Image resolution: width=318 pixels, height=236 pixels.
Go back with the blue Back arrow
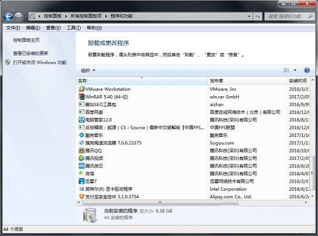[x=8, y=17]
